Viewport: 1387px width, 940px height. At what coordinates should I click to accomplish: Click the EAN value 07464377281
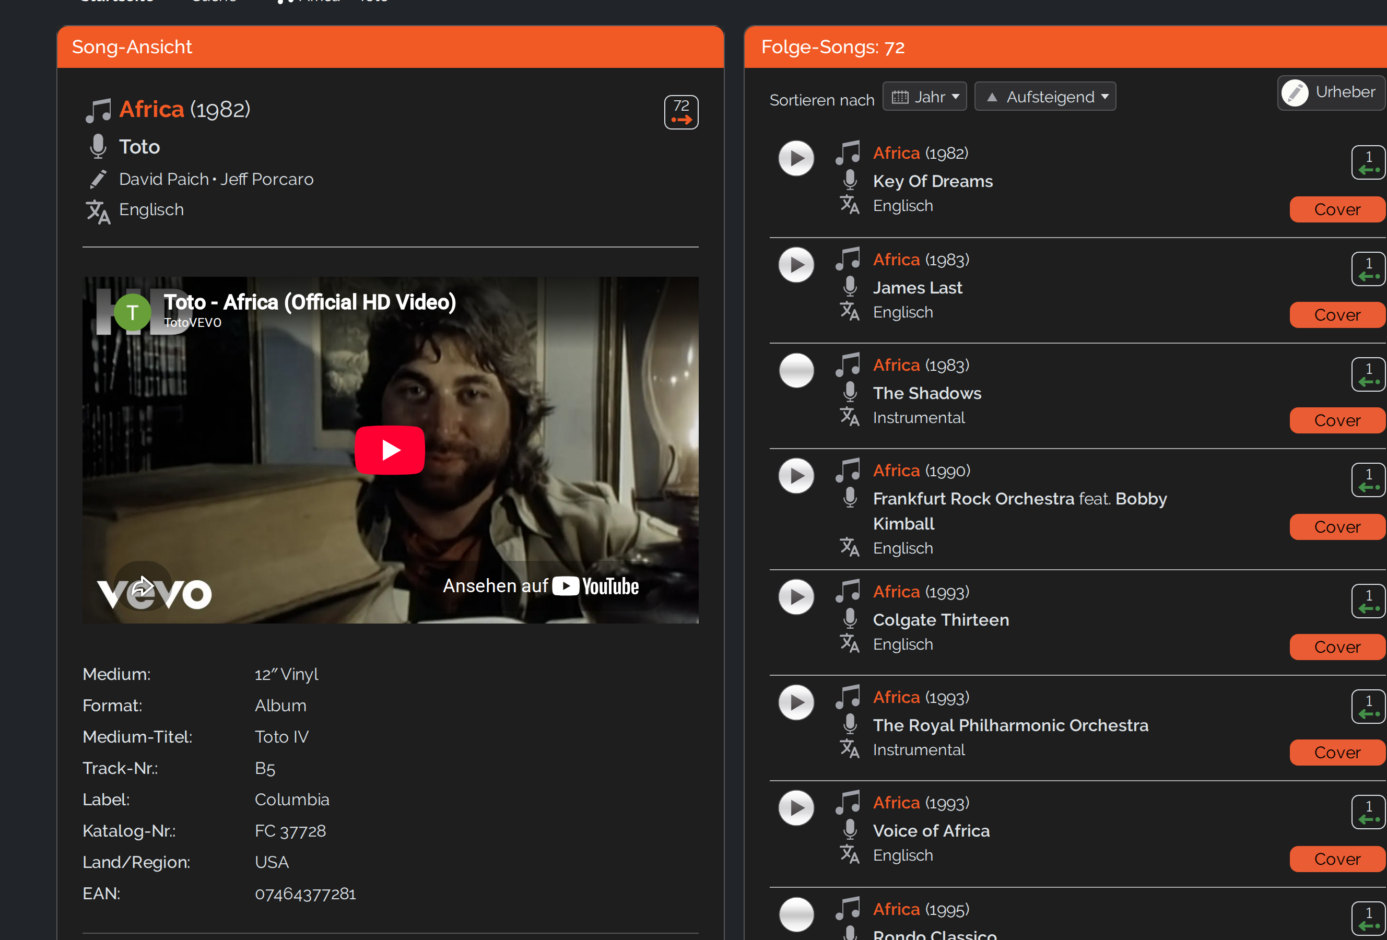[305, 894]
